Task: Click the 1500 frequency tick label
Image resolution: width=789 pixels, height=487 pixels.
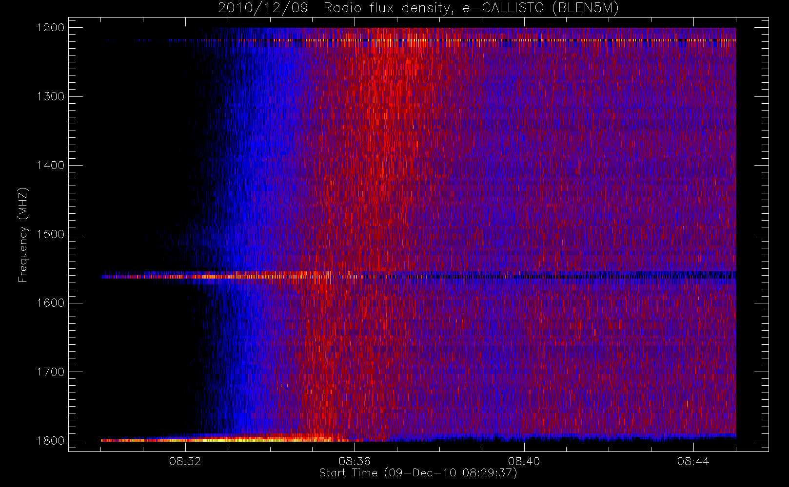Action: click(x=51, y=234)
